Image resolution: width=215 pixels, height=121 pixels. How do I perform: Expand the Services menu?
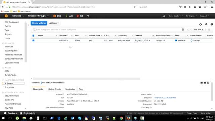pos(18,16)
